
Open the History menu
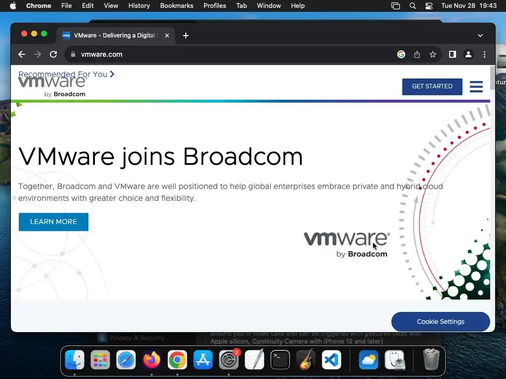click(139, 6)
